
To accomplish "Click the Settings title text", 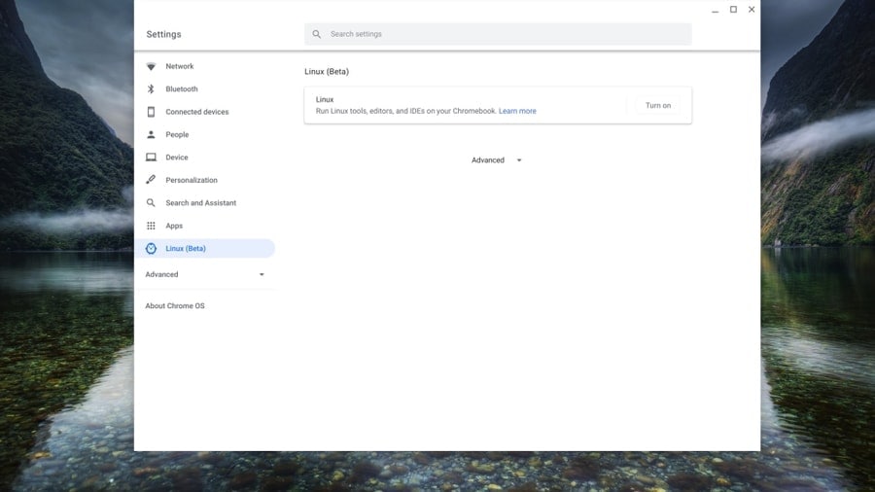I will 163,34.
